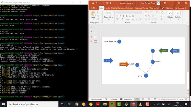Click the format painter brush icon
The height and width of the screenshot is (107, 191).
pyautogui.click(x=98, y=19)
